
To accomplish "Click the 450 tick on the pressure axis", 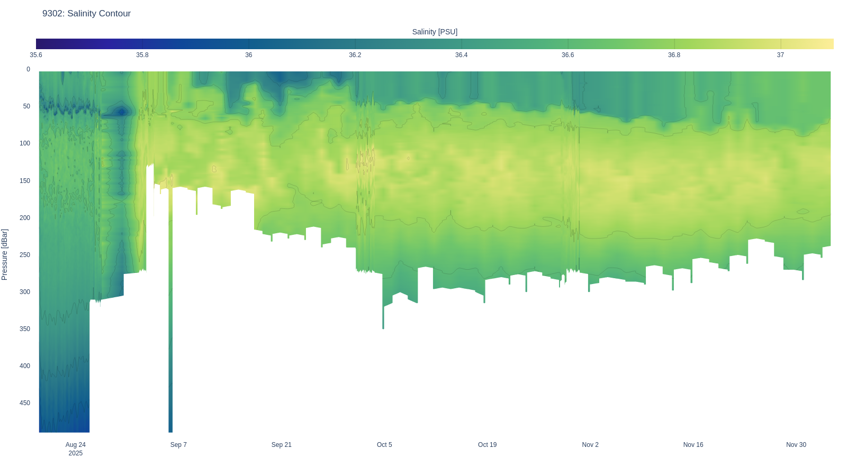I will [25, 403].
